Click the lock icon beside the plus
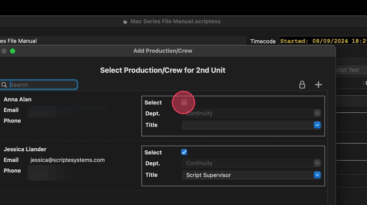The width and height of the screenshot is (367, 205). pos(302,85)
